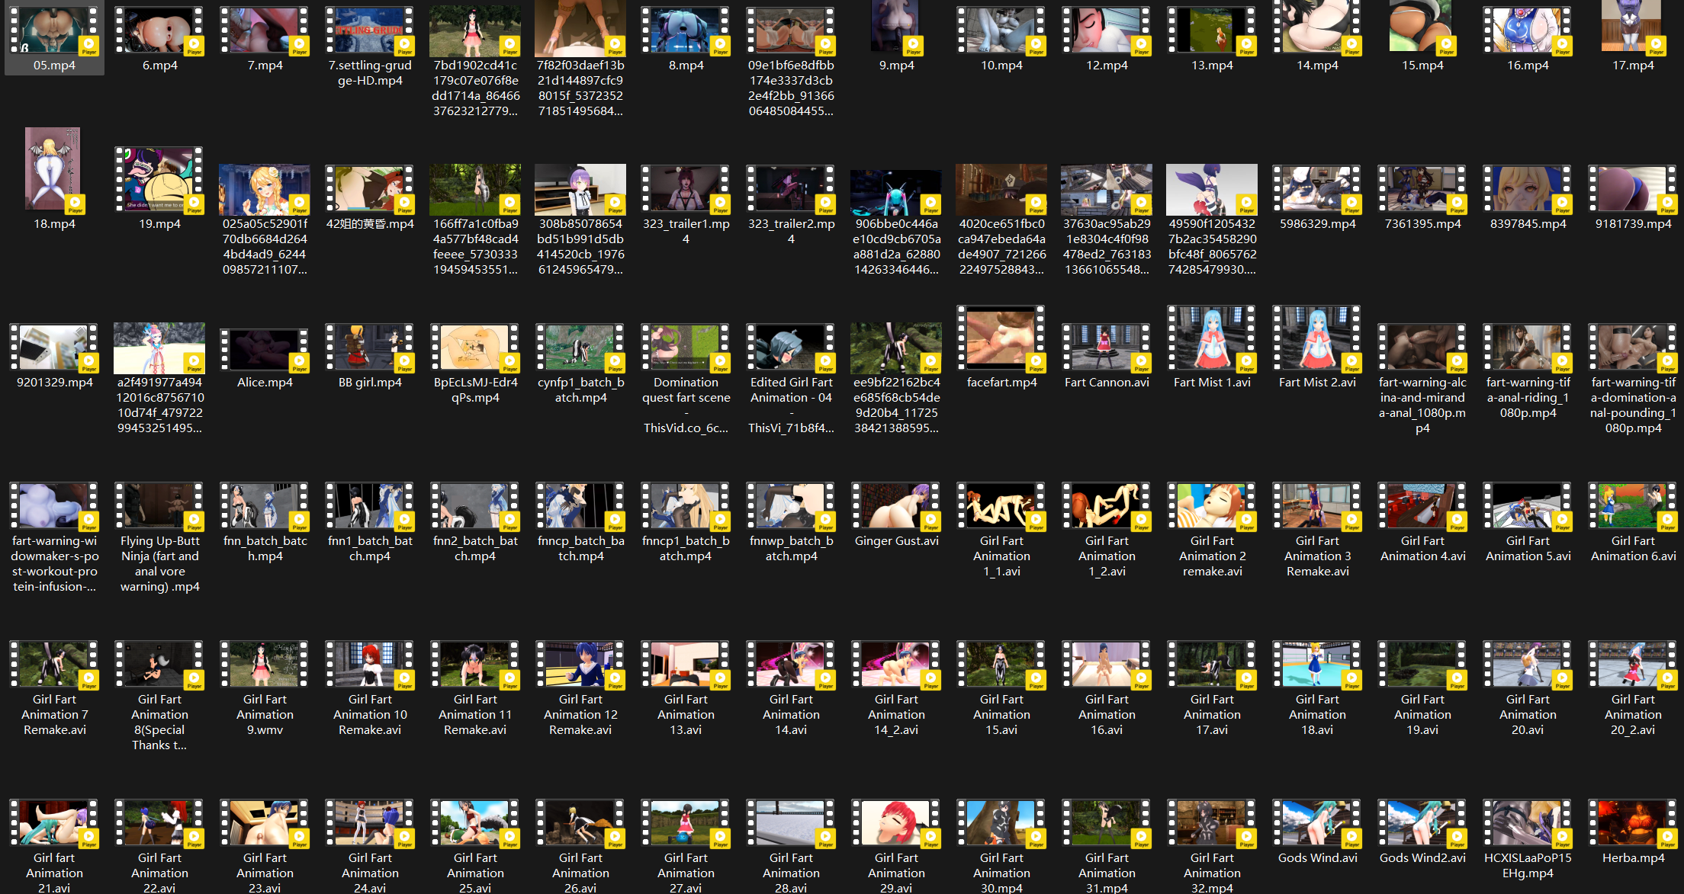Click the Gods Wind2.avi thumbnail
This screenshot has width=1684, height=894.
tap(1422, 823)
